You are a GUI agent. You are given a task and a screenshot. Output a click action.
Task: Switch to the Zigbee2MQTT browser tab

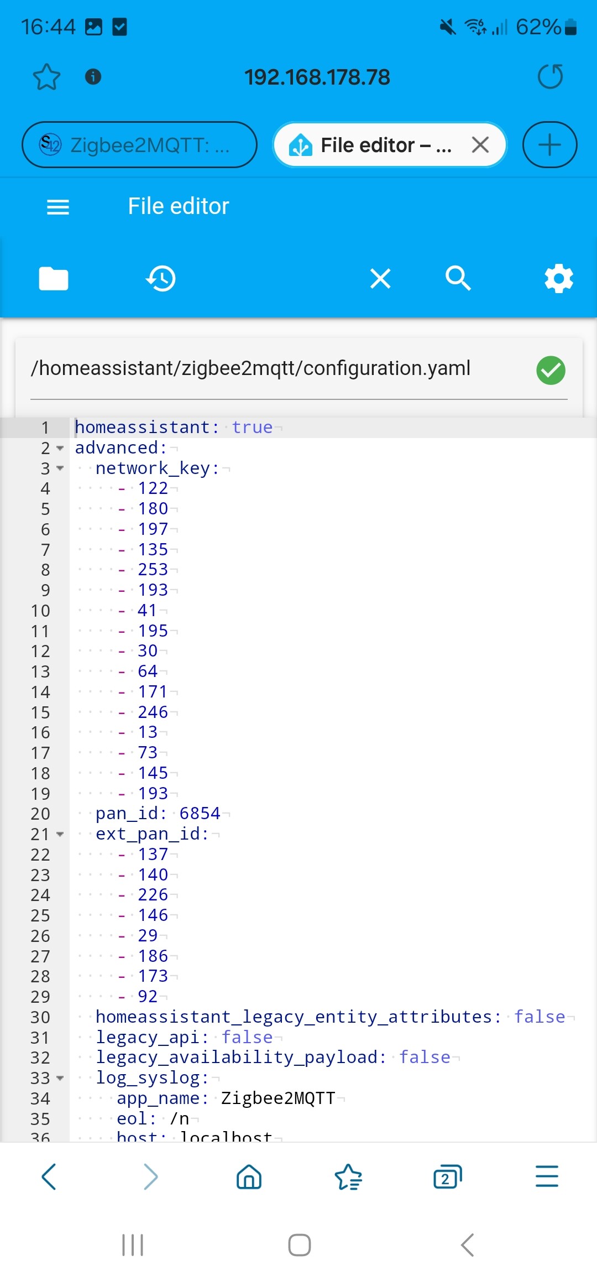[139, 145]
